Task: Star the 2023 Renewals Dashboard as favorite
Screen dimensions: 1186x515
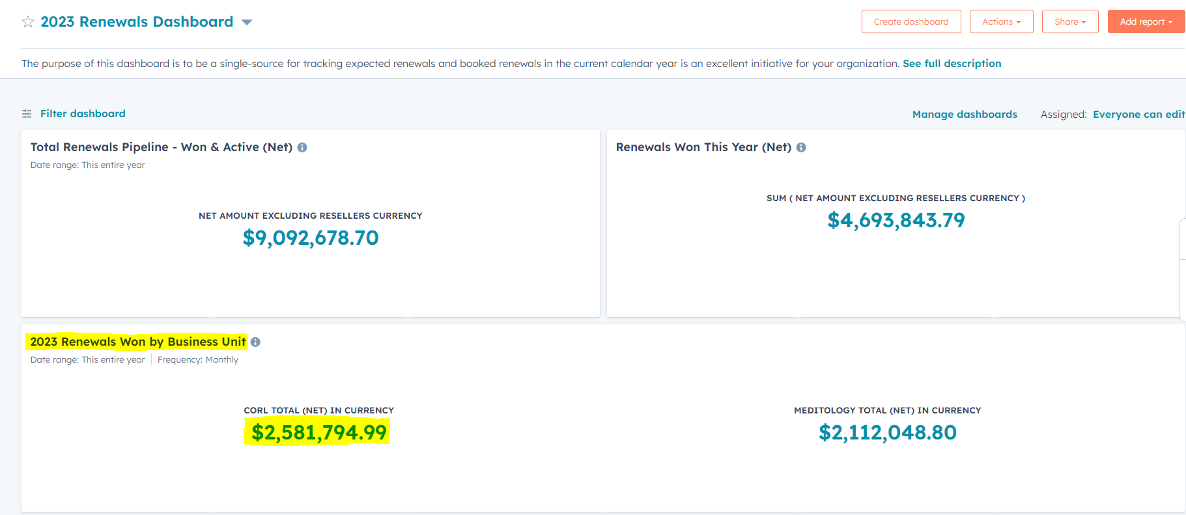Action: click(x=28, y=22)
